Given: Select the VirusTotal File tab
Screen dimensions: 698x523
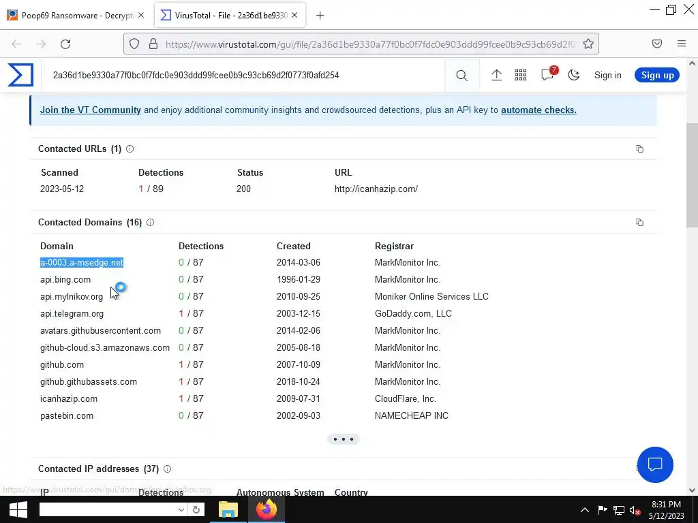Looking at the screenshot, I should pos(229,16).
